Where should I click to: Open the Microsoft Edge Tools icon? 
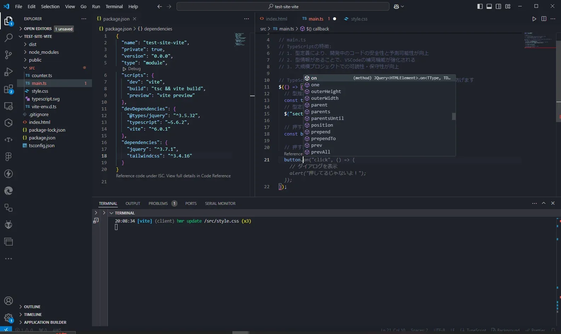[8, 191]
